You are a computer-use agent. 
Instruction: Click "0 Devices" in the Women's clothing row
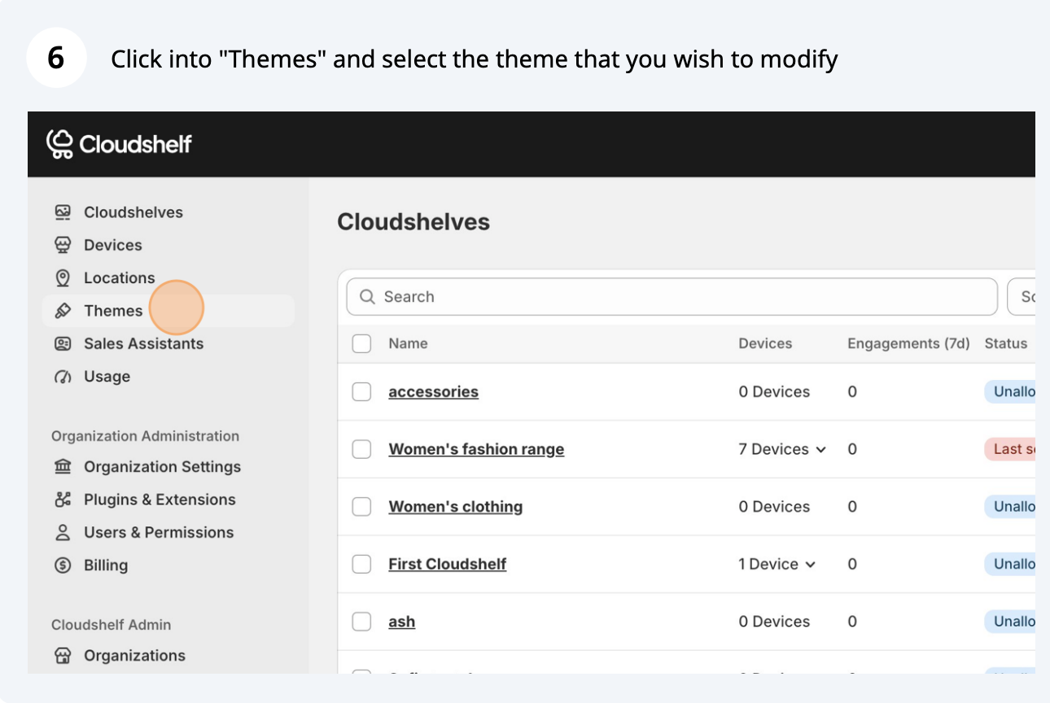pyautogui.click(x=774, y=507)
